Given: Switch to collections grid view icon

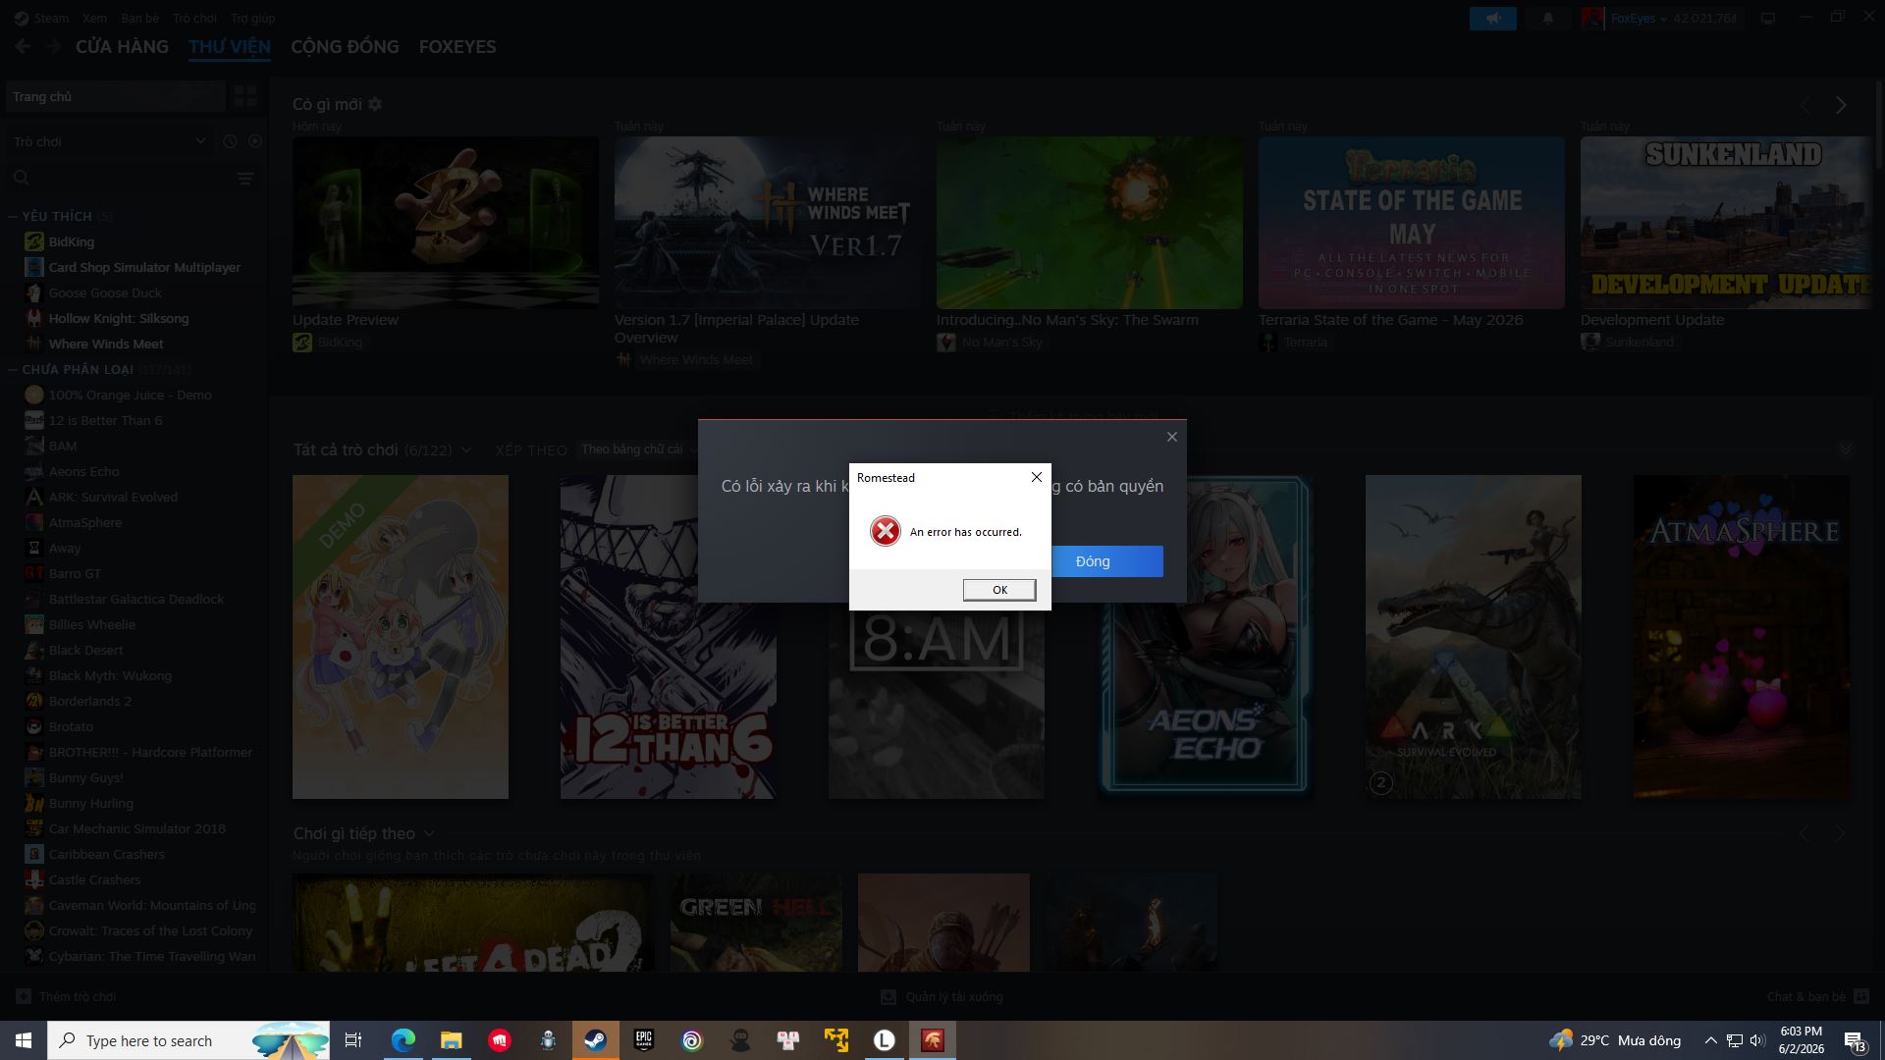Looking at the screenshot, I should coord(244,96).
